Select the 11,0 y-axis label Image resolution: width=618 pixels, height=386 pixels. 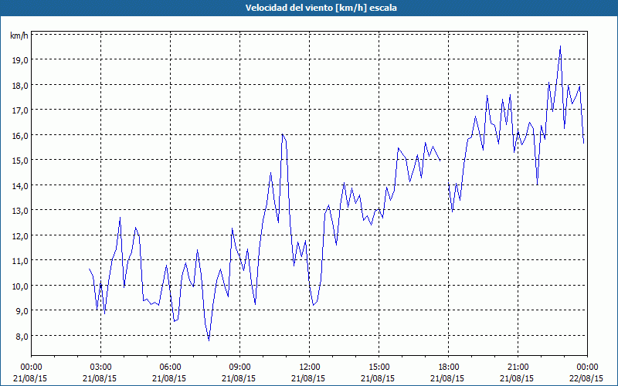[x=20, y=261]
